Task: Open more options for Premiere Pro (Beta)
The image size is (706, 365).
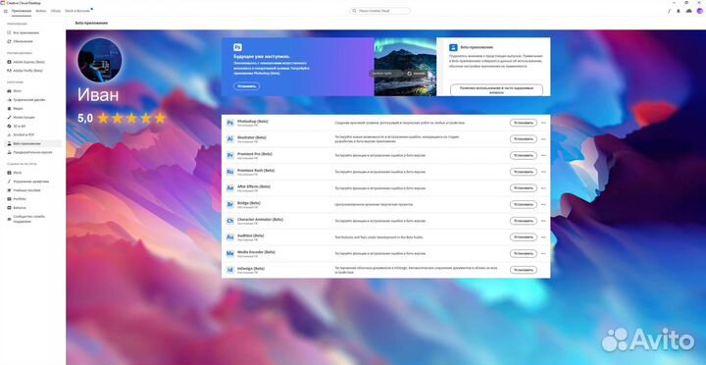Action: [x=543, y=155]
